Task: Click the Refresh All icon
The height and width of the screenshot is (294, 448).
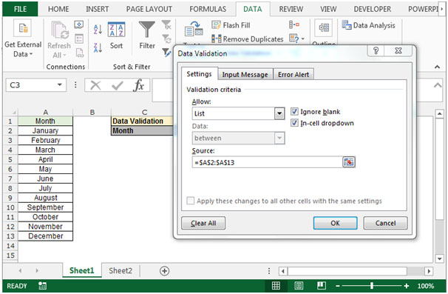Action: point(59,30)
